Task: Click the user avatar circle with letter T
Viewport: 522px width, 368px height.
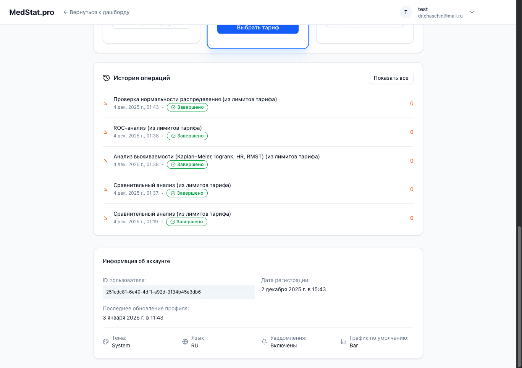Action: [x=406, y=12]
